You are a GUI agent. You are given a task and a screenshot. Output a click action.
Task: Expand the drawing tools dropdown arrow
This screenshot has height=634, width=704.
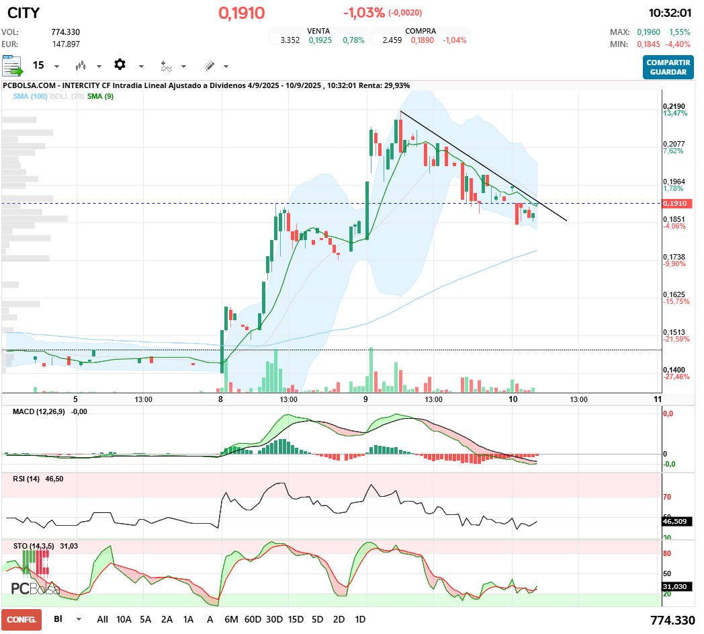tap(226, 67)
